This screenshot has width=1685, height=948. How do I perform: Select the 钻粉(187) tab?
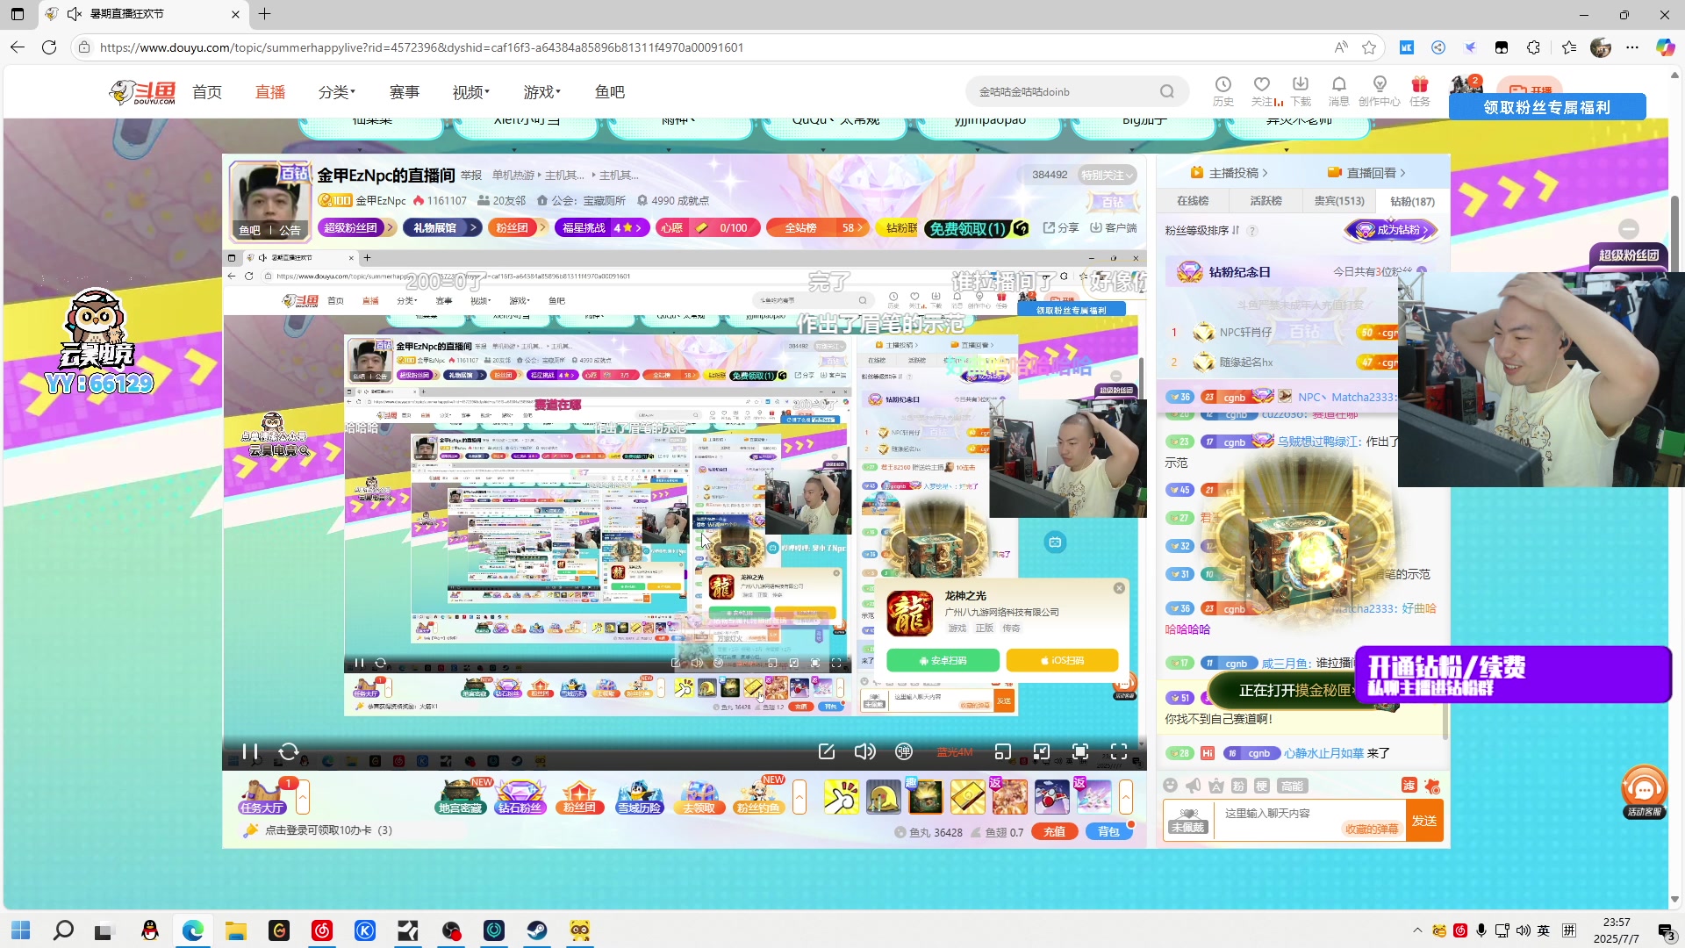1412,201
